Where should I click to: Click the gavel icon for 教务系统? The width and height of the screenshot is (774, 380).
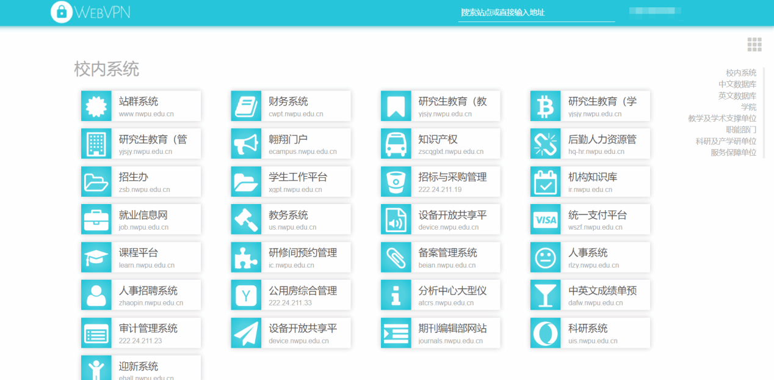[246, 219]
